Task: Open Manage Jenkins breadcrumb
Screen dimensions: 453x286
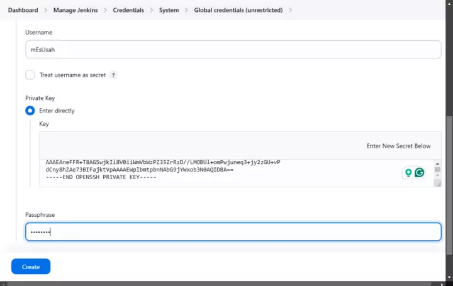Action: click(x=75, y=10)
